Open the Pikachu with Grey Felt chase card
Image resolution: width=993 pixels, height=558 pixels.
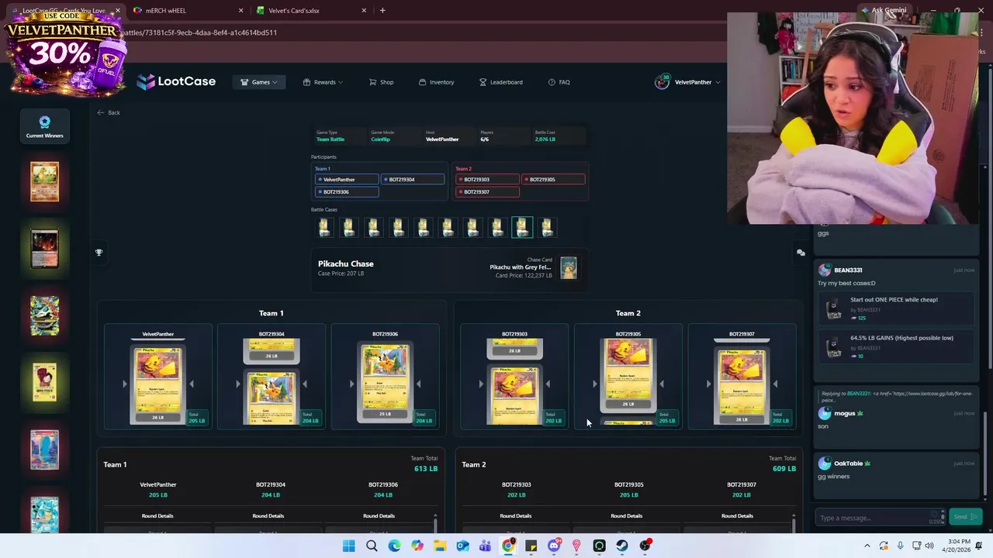[x=569, y=267]
